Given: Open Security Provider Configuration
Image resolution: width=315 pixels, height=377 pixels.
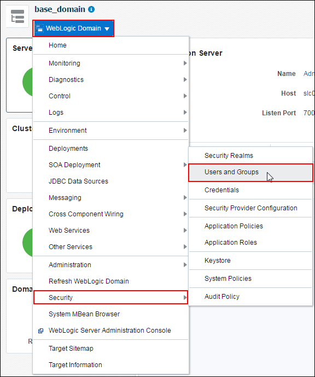Looking at the screenshot, I should click(250, 208).
